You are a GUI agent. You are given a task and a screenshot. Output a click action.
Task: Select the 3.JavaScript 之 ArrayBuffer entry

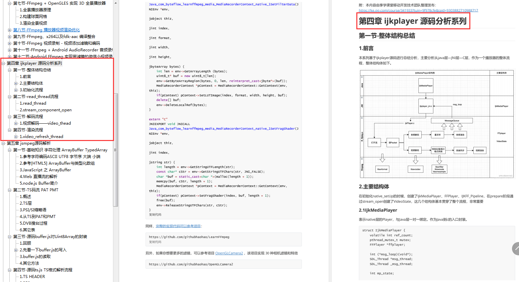click(x=45, y=170)
